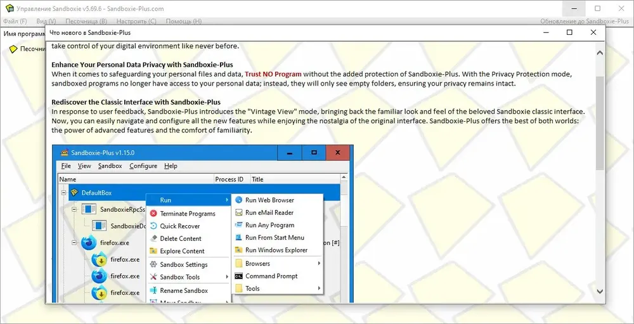
Task: Click the Explore Content folder icon
Action: click(153, 251)
